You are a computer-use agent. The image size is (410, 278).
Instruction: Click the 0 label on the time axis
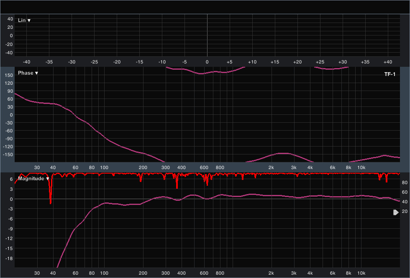click(x=207, y=62)
